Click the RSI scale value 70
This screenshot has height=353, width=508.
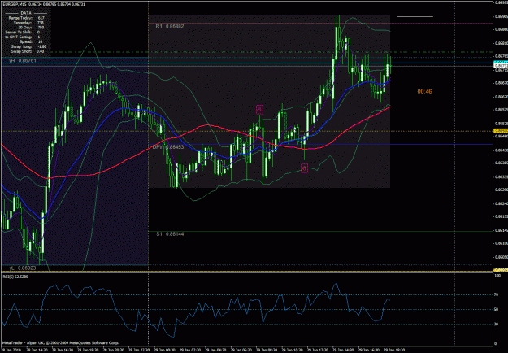click(497, 295)
